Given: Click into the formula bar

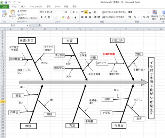Looking at the screenshot, I should tap(103, 25).
